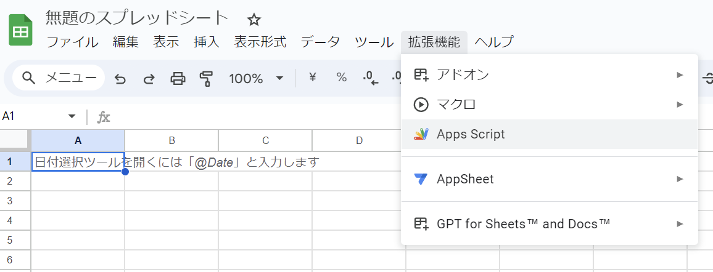This screenshot has width=713, height=272.
Task: Decrease decimal places icon
Action: pos(371,78)
